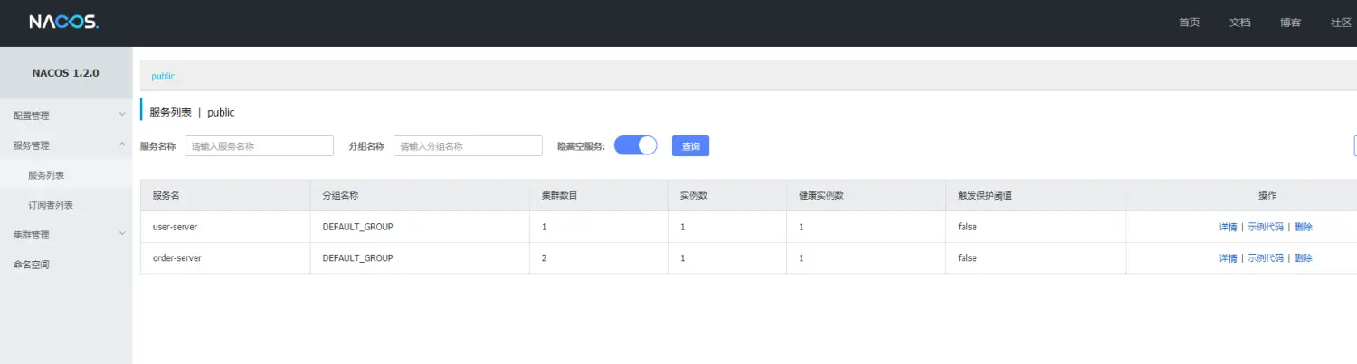1357x364 pixels.
Task: Toggle the 隐藏空服务 switch
Action: click(x=635, y=145)
